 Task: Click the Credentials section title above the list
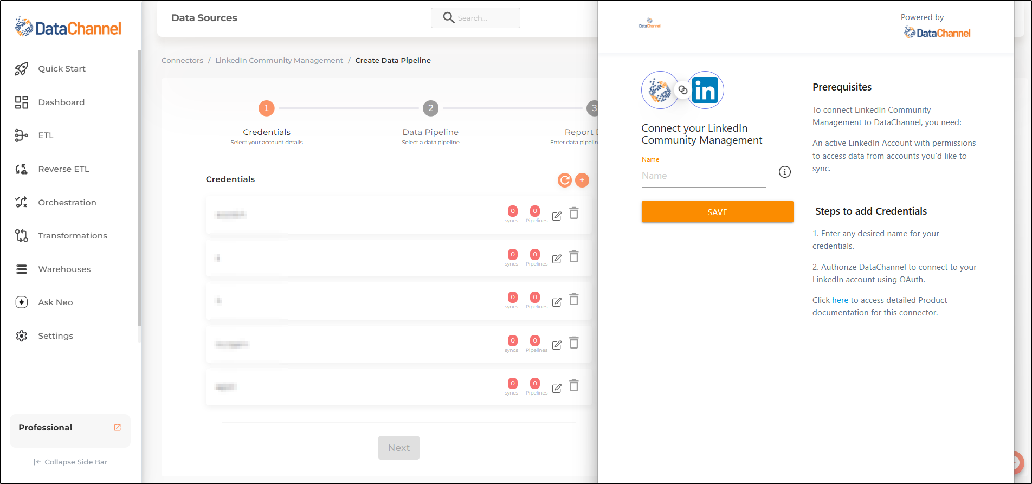[230, 179]
